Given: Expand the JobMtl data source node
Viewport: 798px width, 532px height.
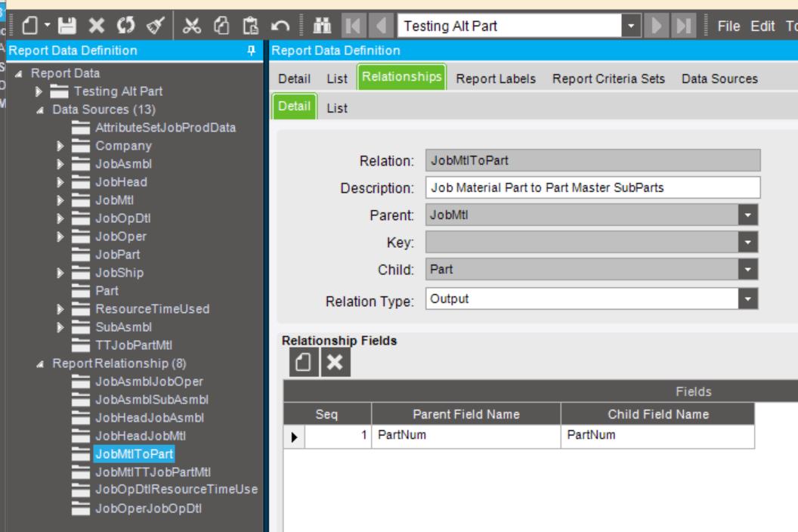Looking at the screenshot, I should click(x=60, y=200).
